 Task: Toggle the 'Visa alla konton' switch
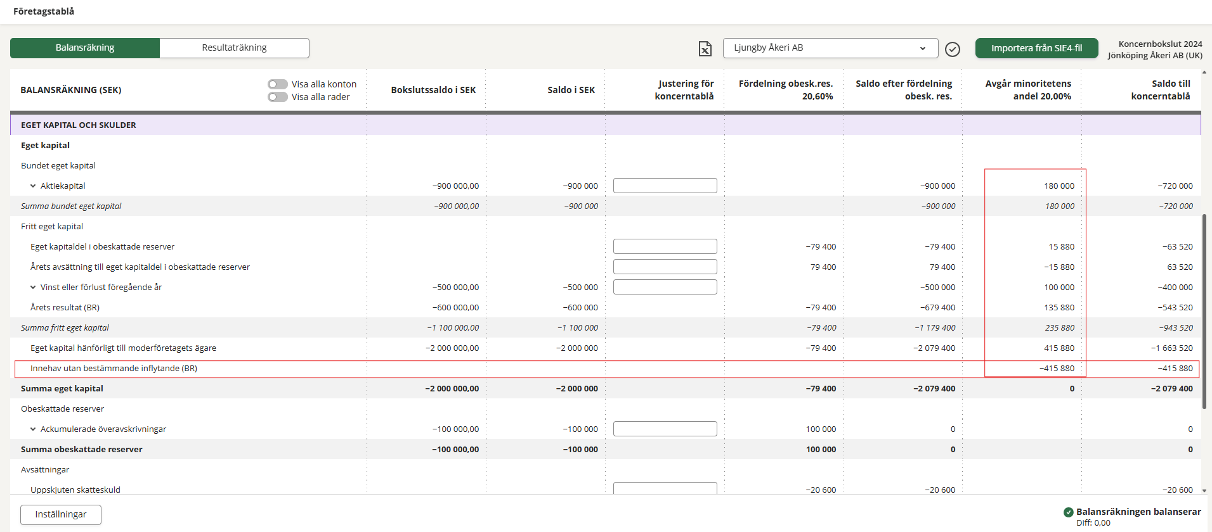pyautogui.click(x=278, y=84)
